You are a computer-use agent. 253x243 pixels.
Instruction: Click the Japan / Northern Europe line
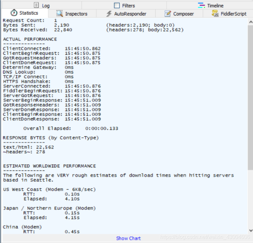point(49,208)
